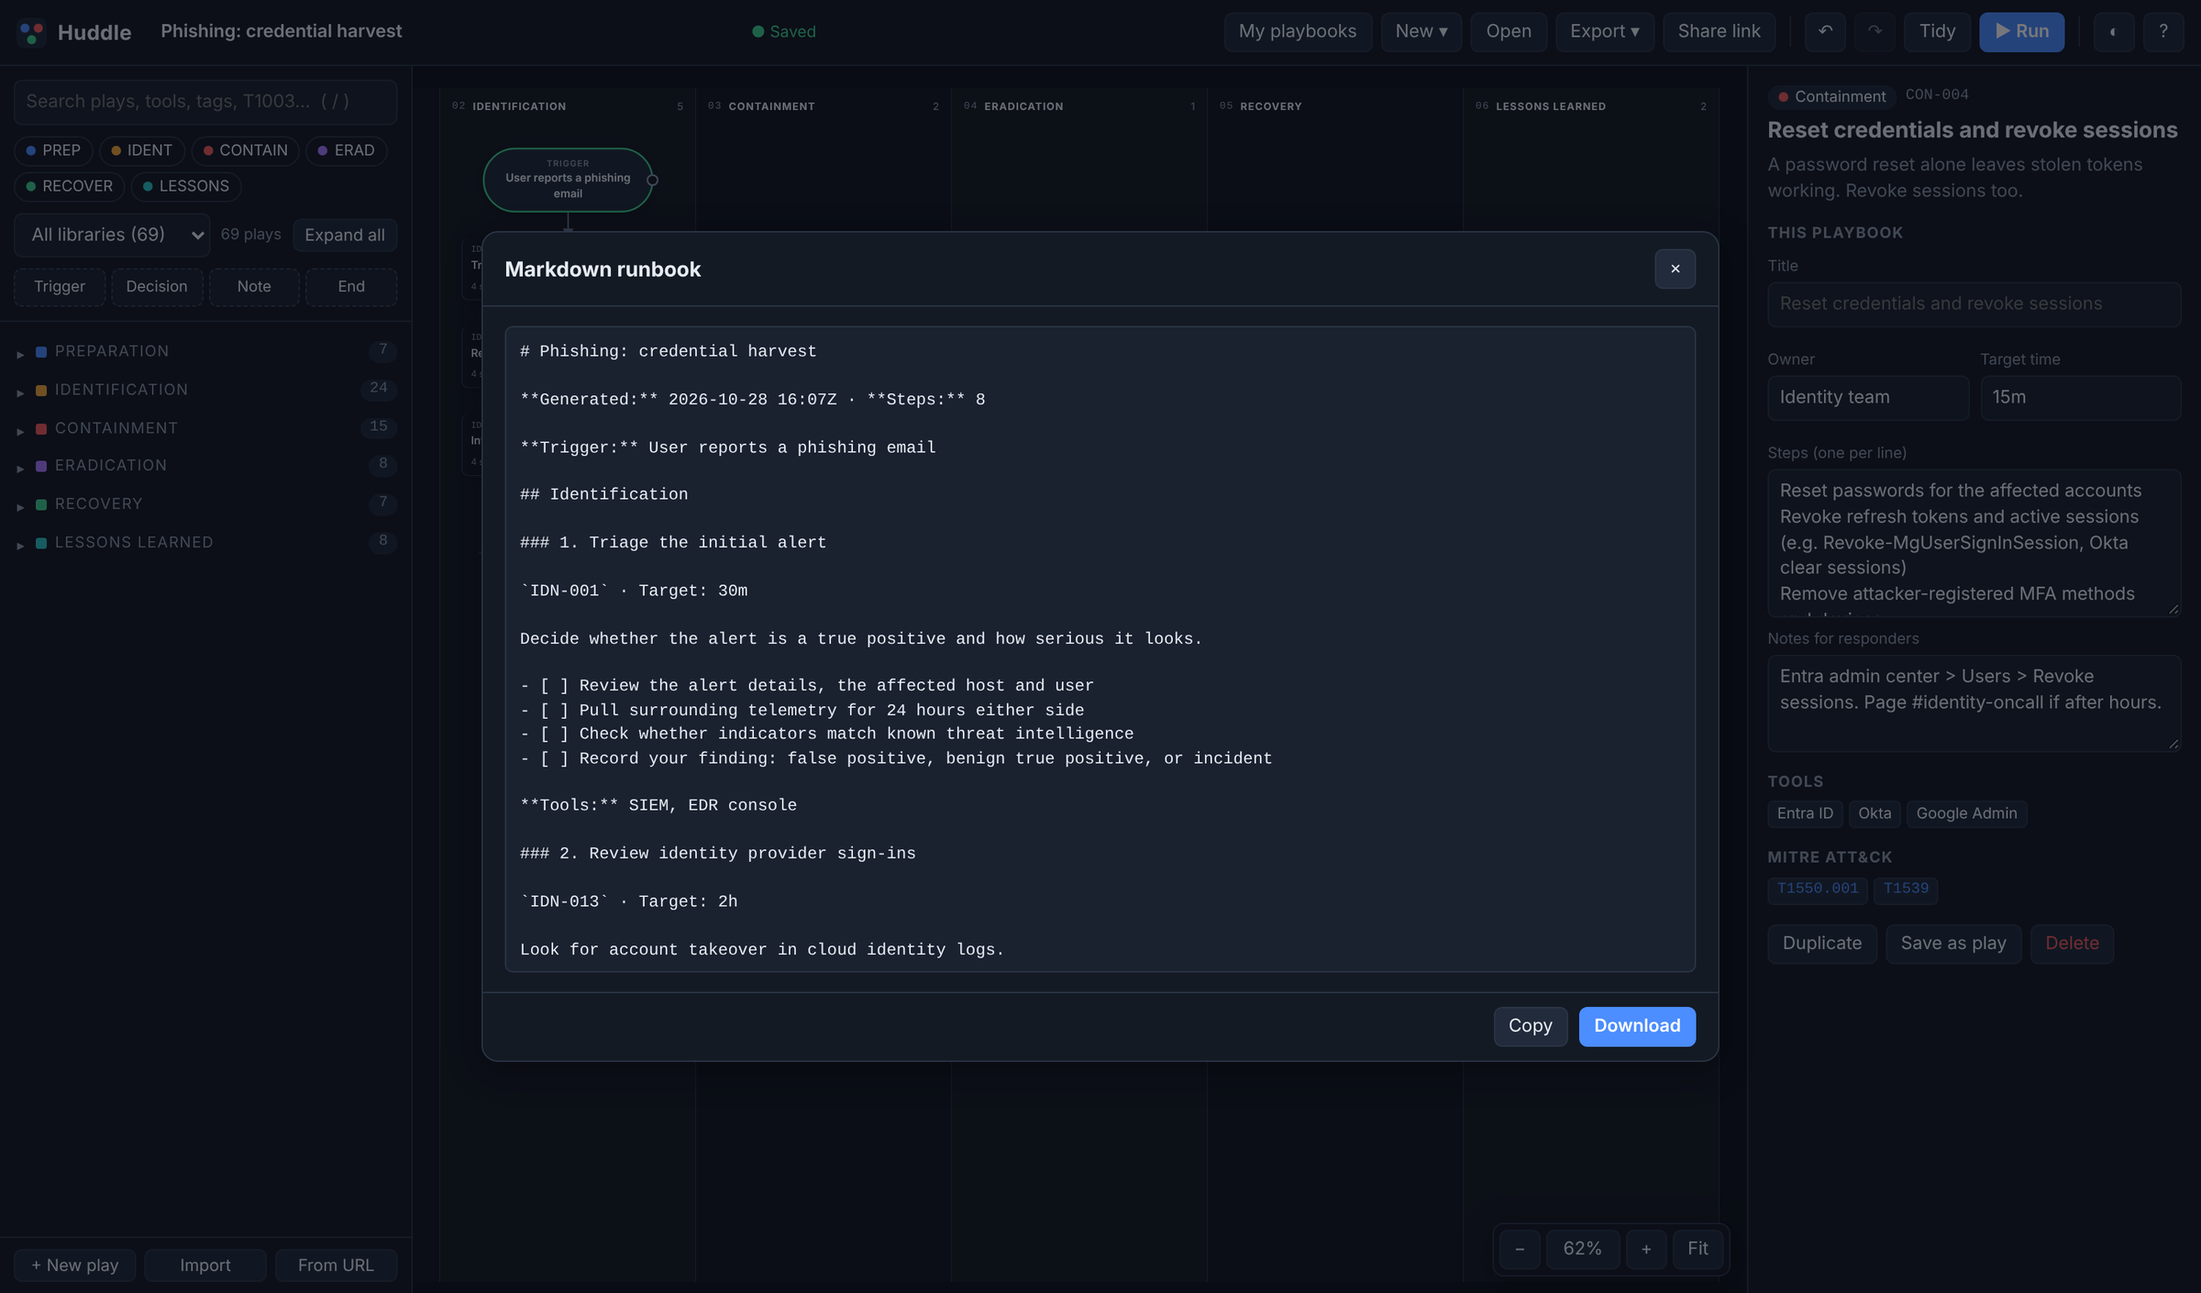Toggle the IDENT phase filter

[141, 150]
